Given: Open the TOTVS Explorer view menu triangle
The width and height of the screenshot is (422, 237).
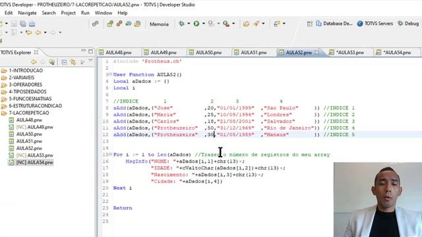Looking at the screenshot, I should pyautogui.click(x=91, y=61).
